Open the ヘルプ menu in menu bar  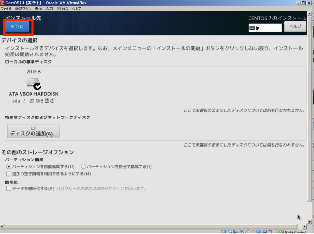tap(76, 9)
